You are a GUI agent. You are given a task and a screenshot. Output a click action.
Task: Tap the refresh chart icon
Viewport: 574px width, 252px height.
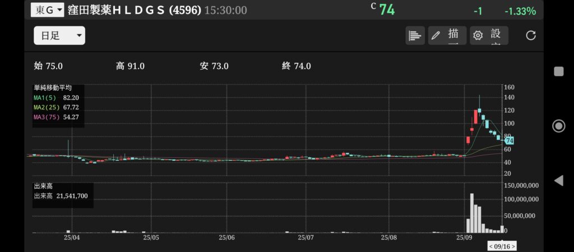[530, 35]
